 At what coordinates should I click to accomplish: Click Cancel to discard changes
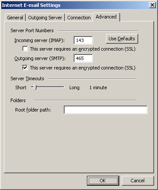click(138, 181)
